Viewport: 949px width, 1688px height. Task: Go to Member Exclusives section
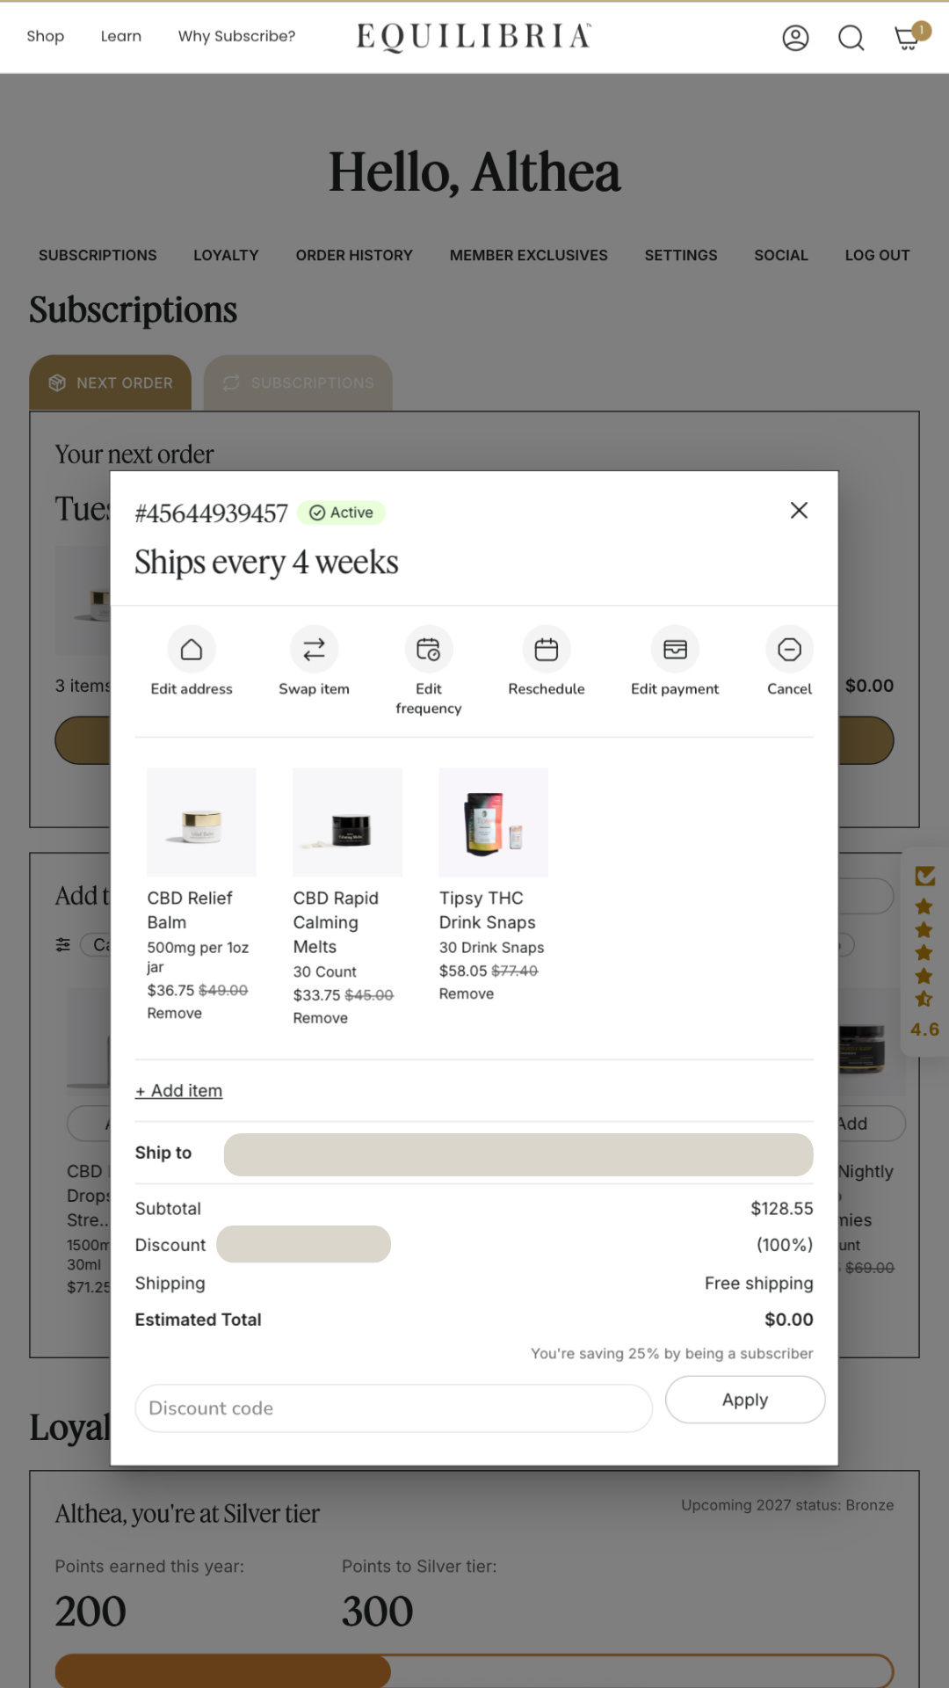[528, 256]
